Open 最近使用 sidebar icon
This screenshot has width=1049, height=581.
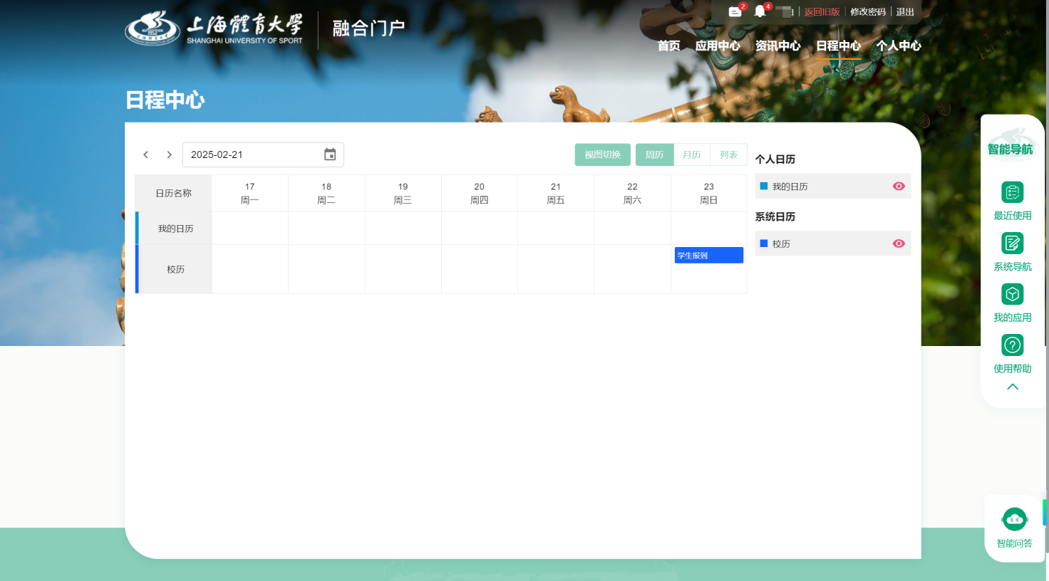click(1013, 192)
